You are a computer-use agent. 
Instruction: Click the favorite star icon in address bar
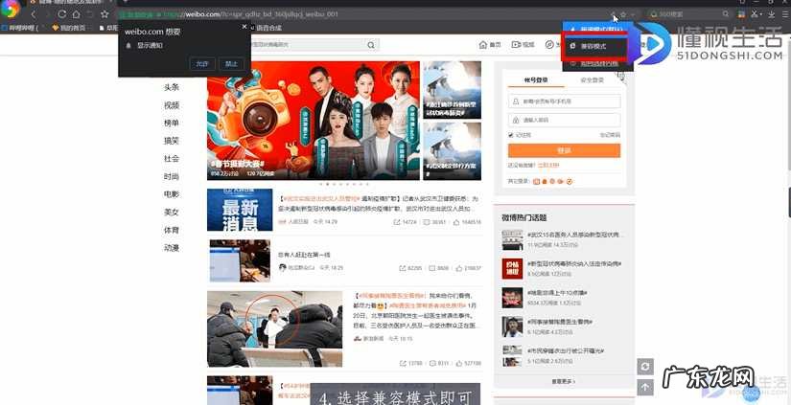[x=623, y=15]
